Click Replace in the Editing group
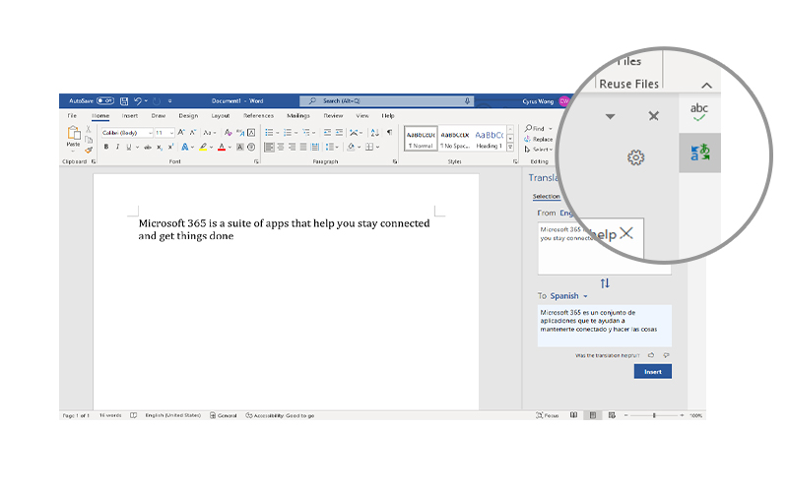Viewport: 788px width, 492px height. pos(539,139)
